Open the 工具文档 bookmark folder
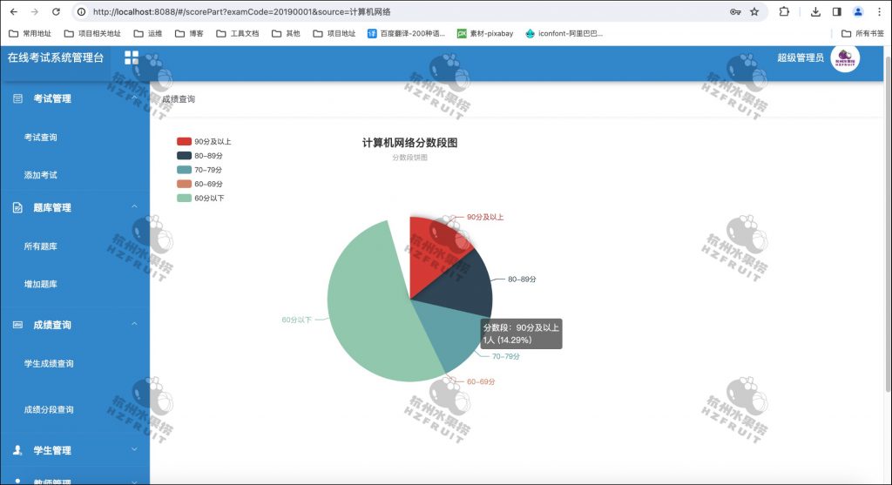892x485 pixels. point(238,34)
